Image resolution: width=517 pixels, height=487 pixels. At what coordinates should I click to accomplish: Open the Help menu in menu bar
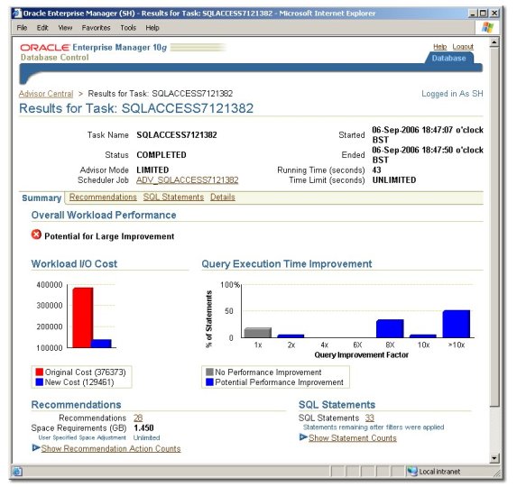[152, 28]
